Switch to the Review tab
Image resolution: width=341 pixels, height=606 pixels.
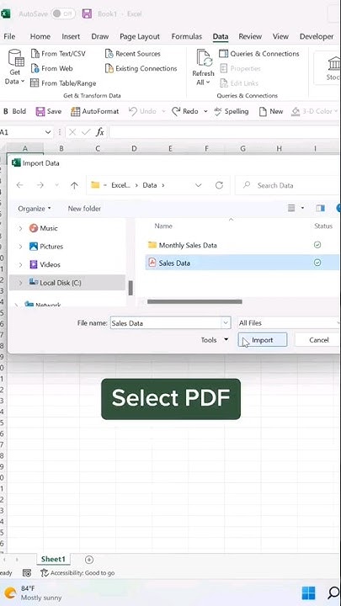[x=250, y=36]
